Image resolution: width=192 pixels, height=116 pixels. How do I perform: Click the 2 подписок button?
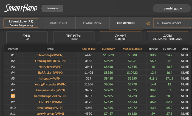click(52, 8)
